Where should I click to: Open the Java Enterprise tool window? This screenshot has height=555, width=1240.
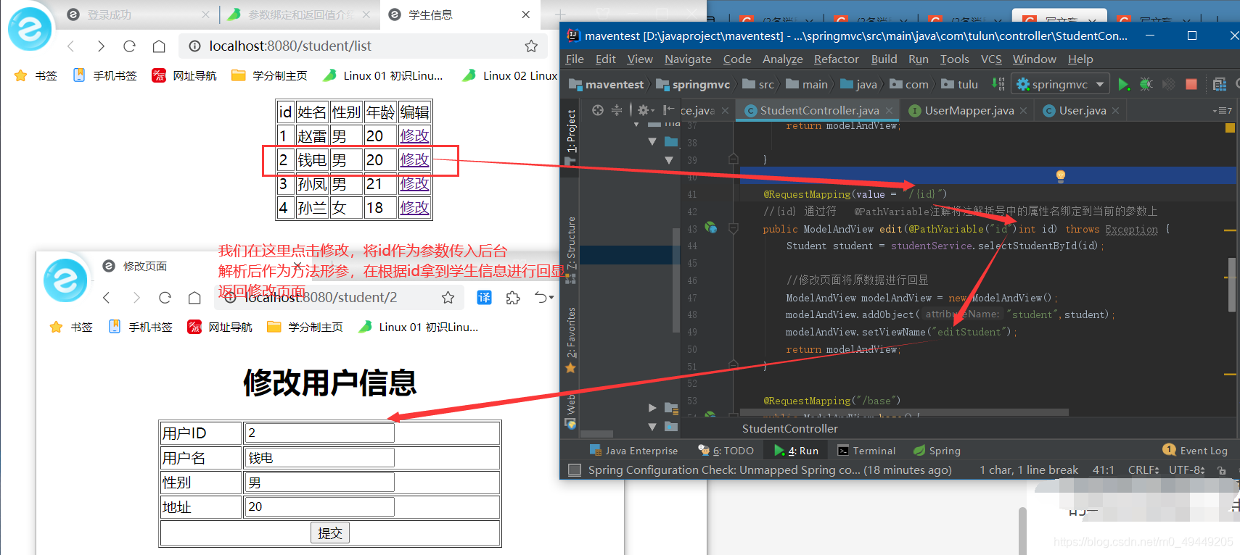pos(633,451)
